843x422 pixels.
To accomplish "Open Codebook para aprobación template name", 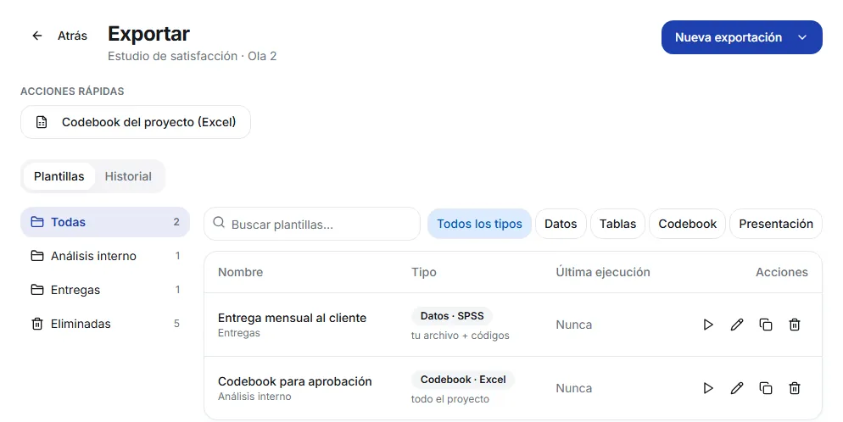I will [x=294, y=381].
